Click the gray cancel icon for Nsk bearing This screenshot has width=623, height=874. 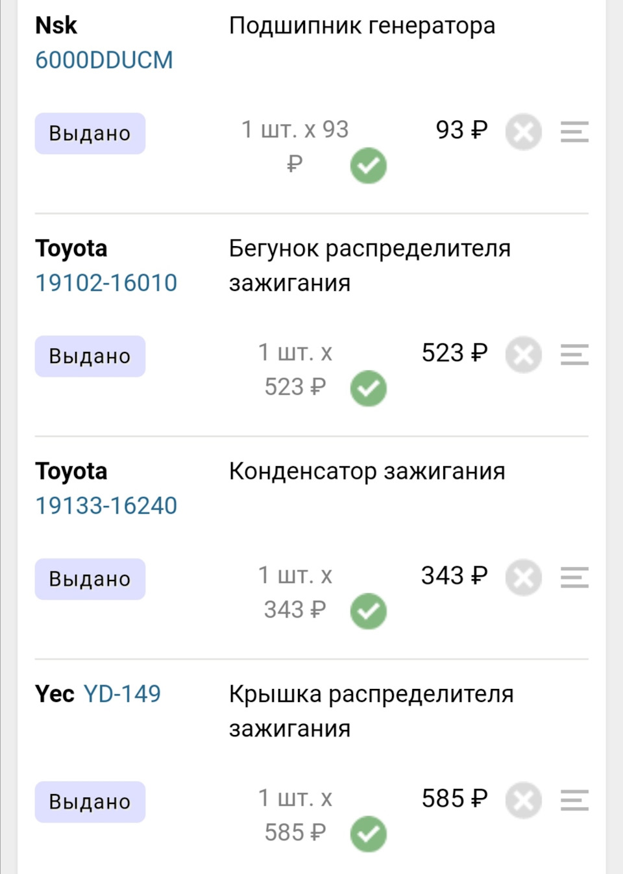tap(524, 132)
